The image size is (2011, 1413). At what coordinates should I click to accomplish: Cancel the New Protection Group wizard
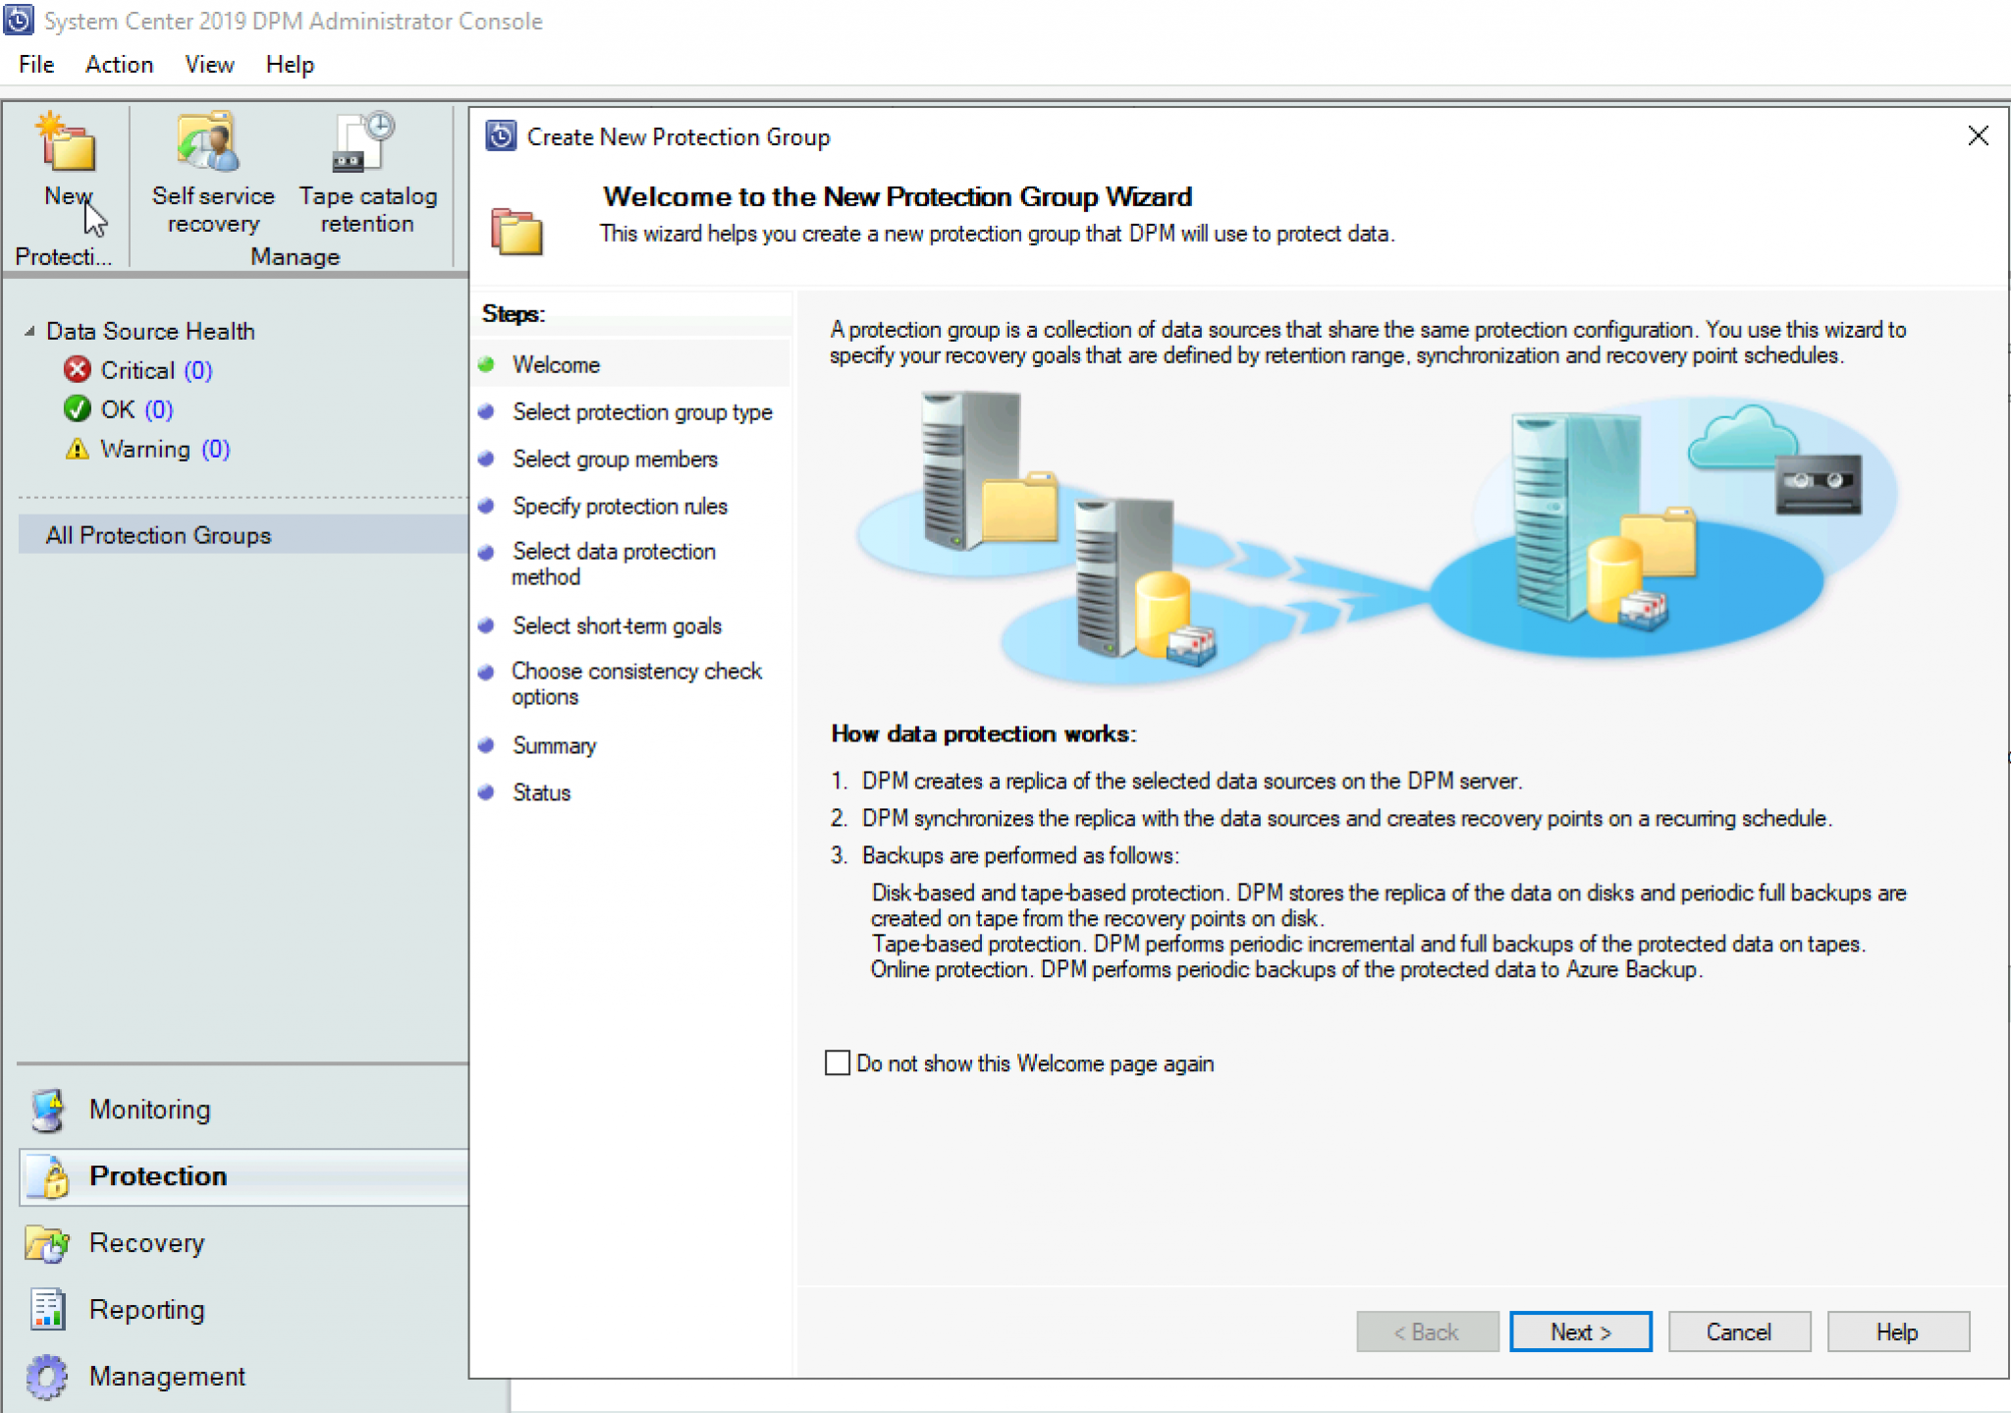1738,1331
